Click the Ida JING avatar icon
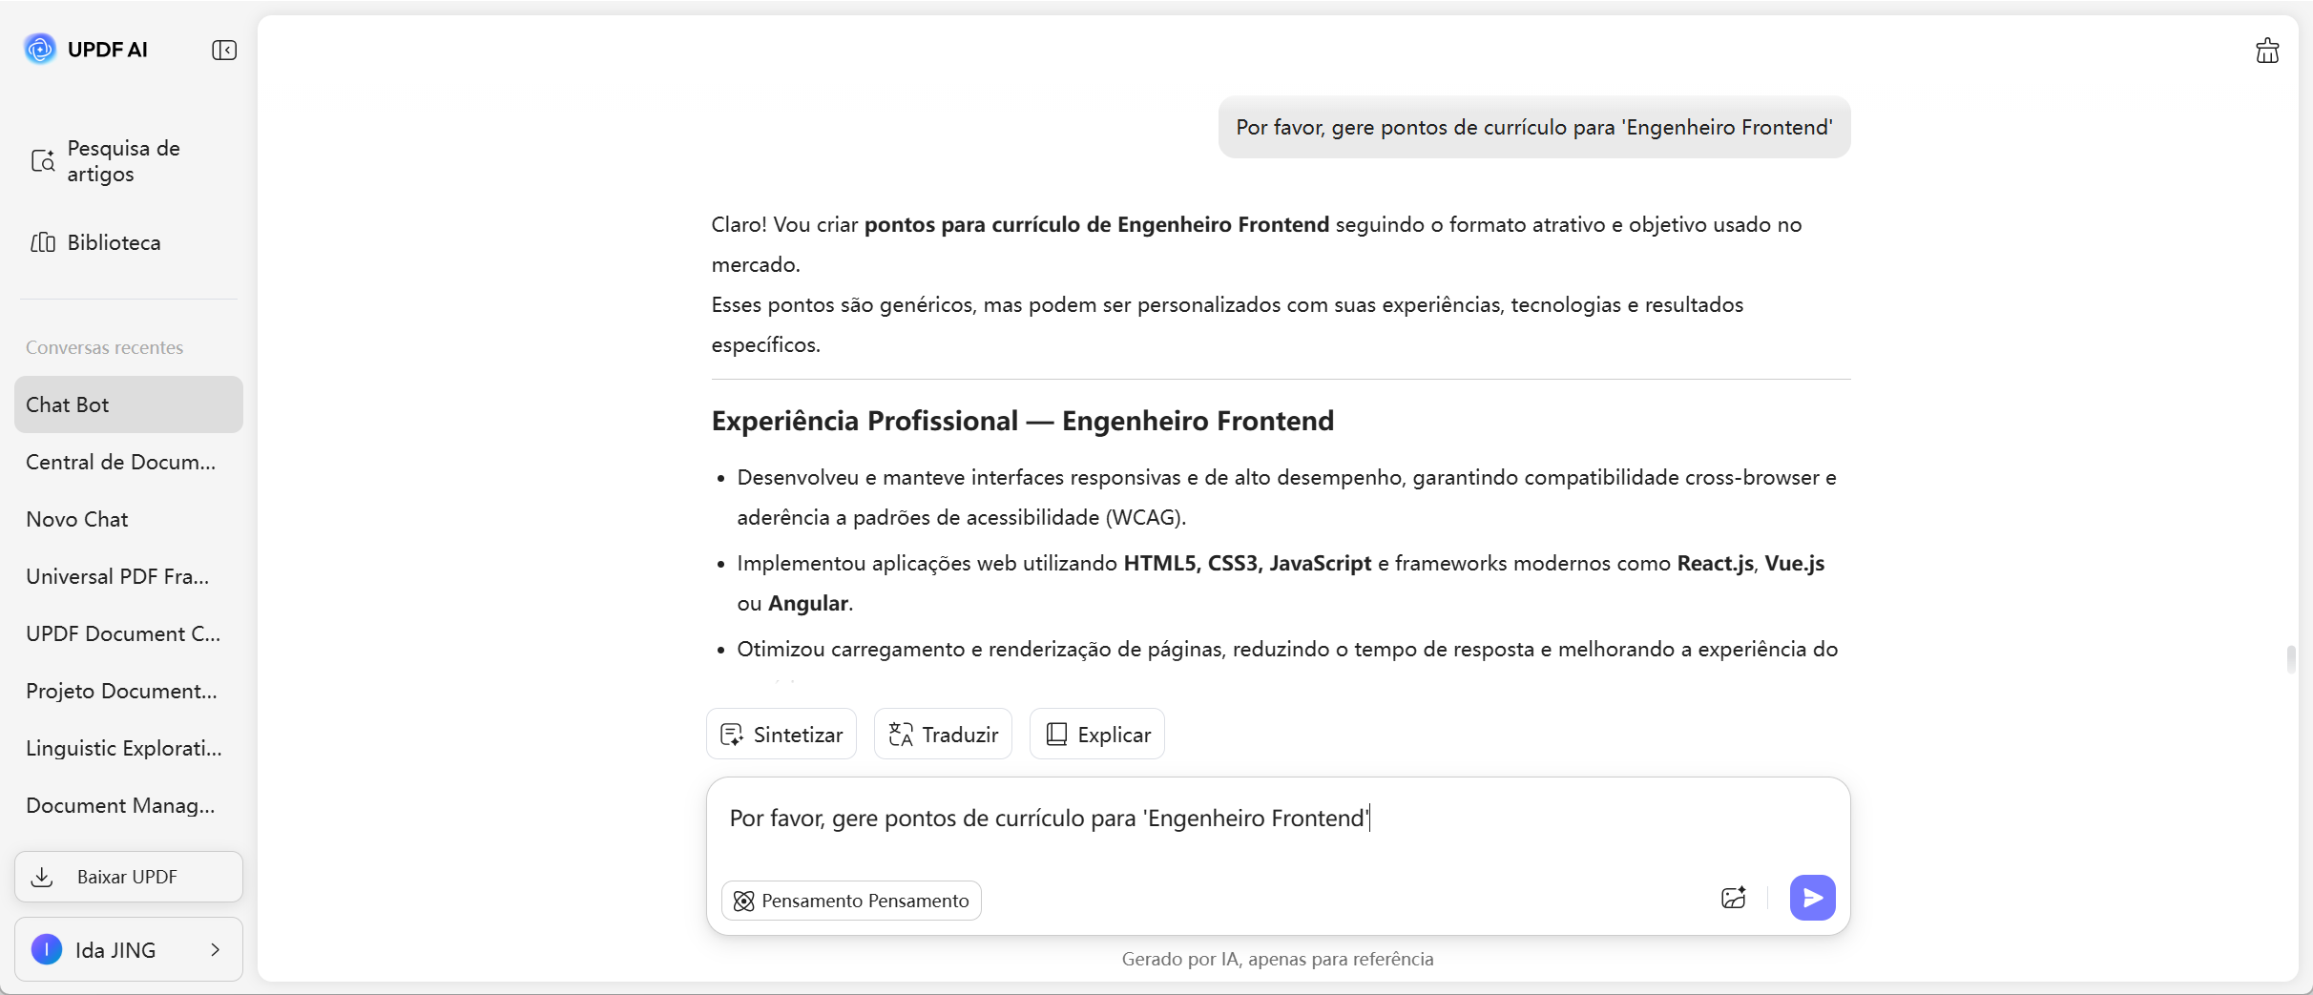 click(47, 949)
